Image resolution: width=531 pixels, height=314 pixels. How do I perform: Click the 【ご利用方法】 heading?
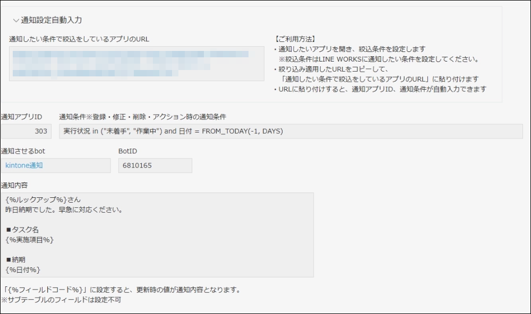tap(295, 39)
